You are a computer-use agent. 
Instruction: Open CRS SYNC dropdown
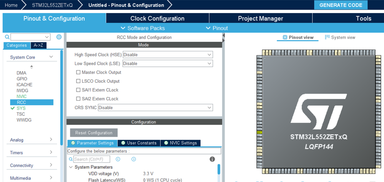pyautogui.click(x=155, y=107)
